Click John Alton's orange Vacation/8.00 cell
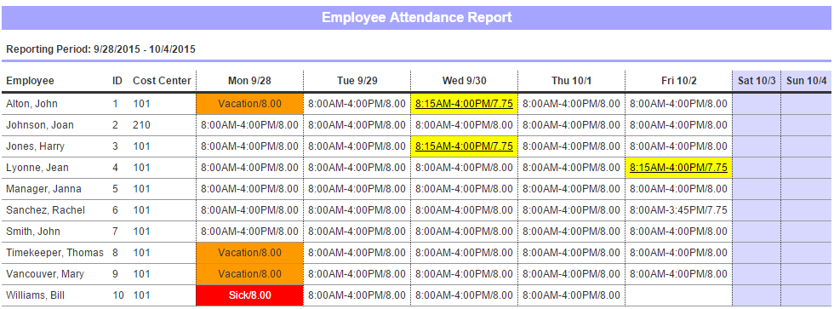The image size is (834, 309). (249, 104)
